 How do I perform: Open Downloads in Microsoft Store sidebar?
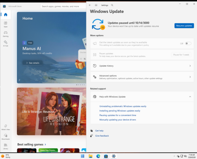click(x=6, y=137)
